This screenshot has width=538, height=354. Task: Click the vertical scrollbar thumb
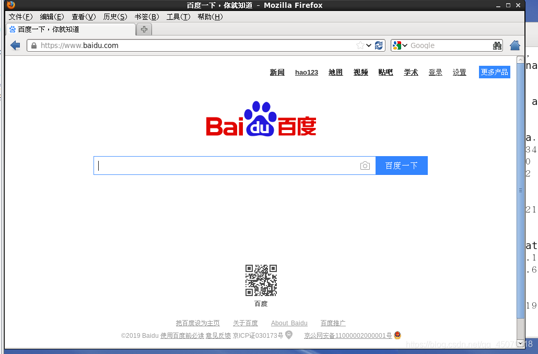(520, 191)
